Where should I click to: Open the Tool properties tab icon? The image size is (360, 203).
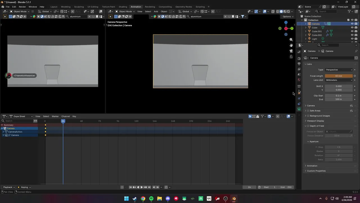pos(299,52)
